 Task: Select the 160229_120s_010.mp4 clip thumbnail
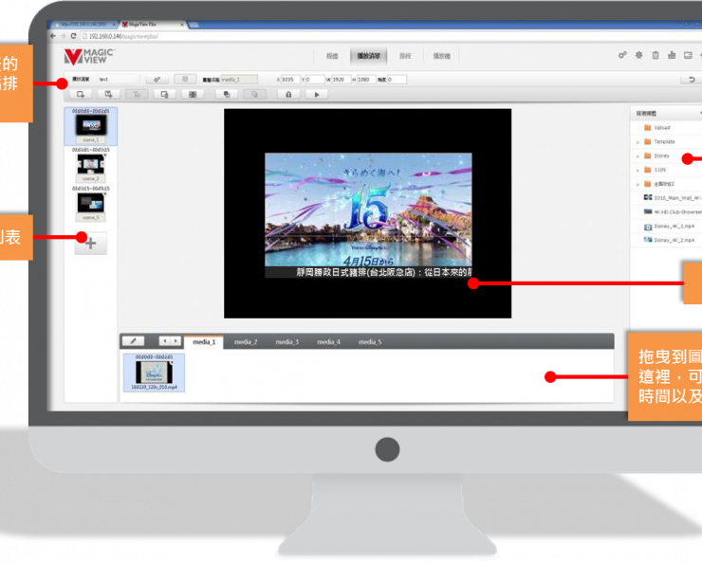pyautogui.click(x=154, y=373)
